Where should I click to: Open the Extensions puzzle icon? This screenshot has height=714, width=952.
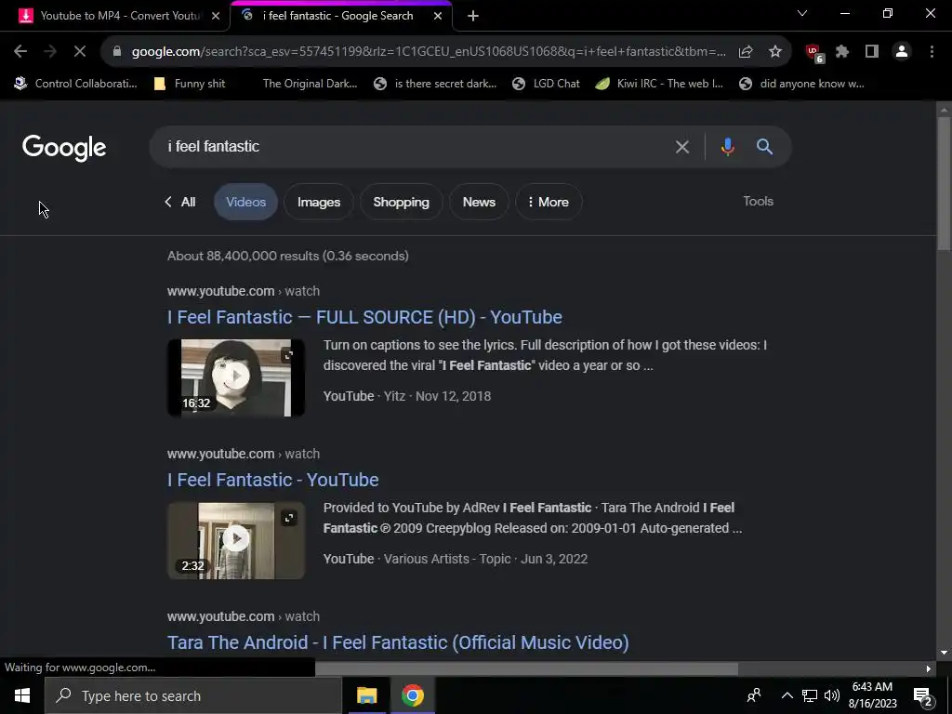842,52
